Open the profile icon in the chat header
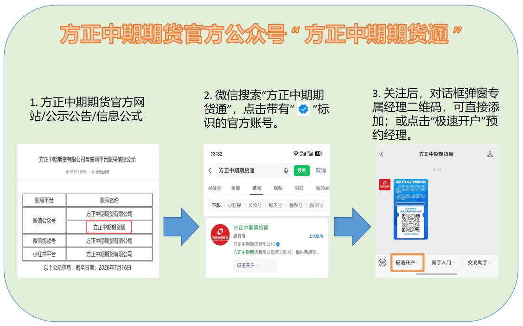Screen dimensions: 523x326 pyautogui.click(x=490, y=154)
